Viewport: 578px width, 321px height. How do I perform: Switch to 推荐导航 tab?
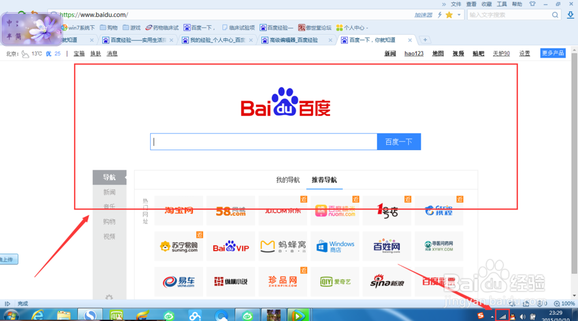point(324,180)
